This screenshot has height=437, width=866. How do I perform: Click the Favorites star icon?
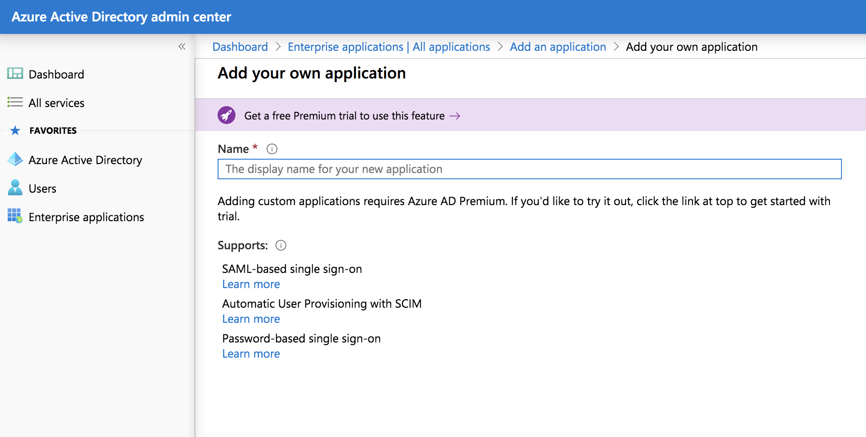coord(15,131)
